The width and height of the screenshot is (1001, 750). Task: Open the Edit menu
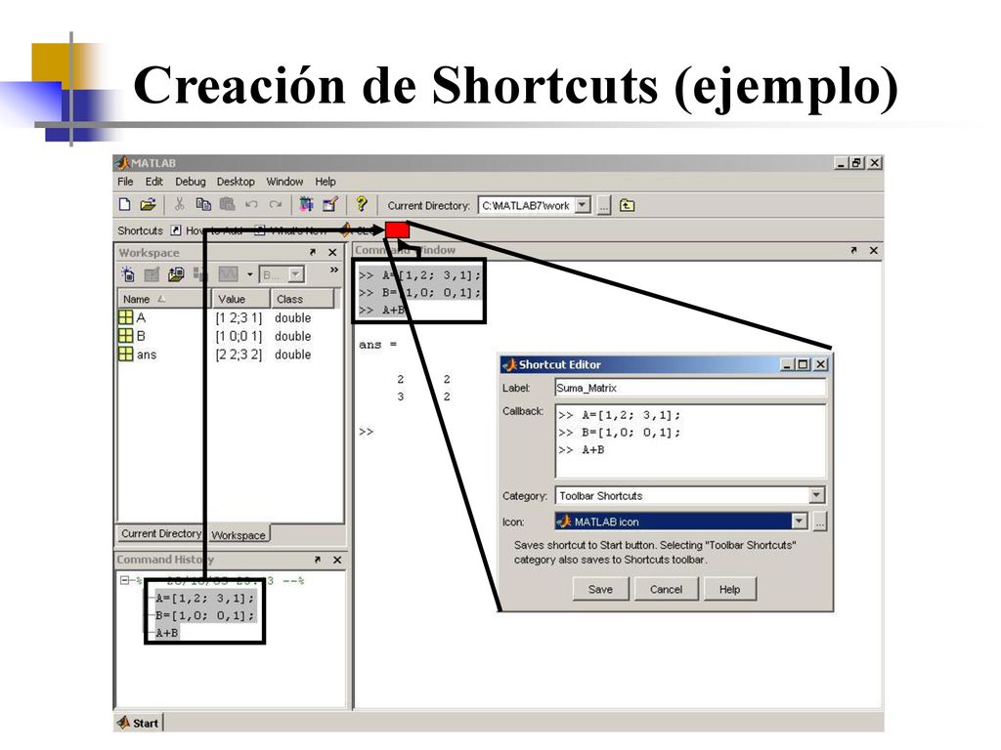[153, 181]
